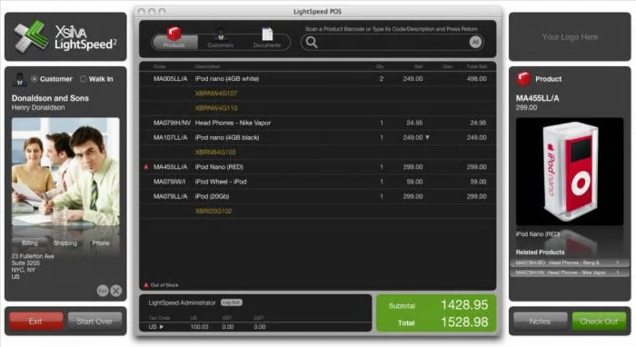Screen dimensions: 636x347
Task: Click the red Products cube icon
Action: coord(175,34)
